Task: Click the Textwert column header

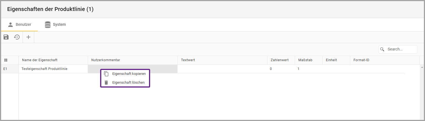Action: pos(188,60)
